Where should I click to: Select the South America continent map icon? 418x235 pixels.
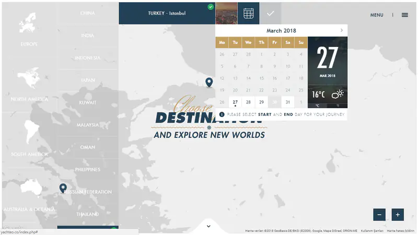tap(31, 132)
